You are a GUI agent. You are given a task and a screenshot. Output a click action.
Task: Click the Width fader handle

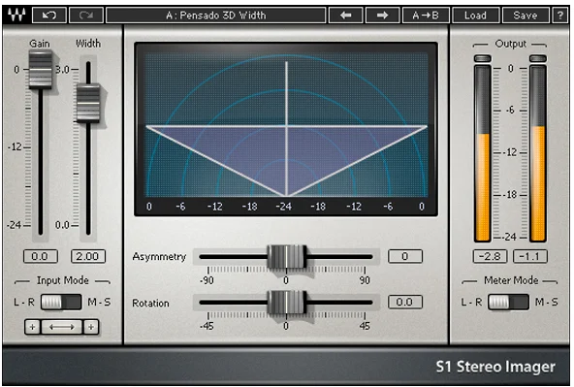[x=88, y=103]
